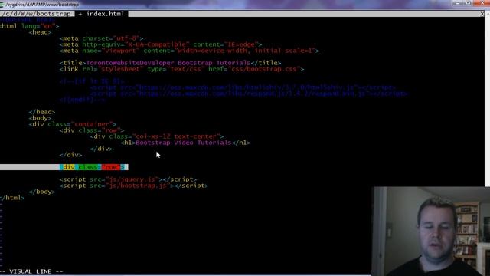Click the closing </html> tag
The height and width of the screenshot is (276, 490).
click(x=12, y=198)
